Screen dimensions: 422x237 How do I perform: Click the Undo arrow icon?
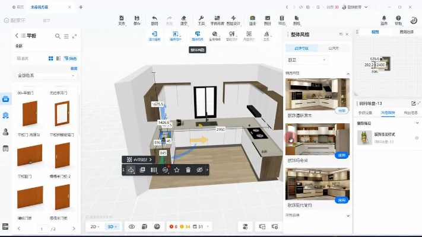pos(155,20)
